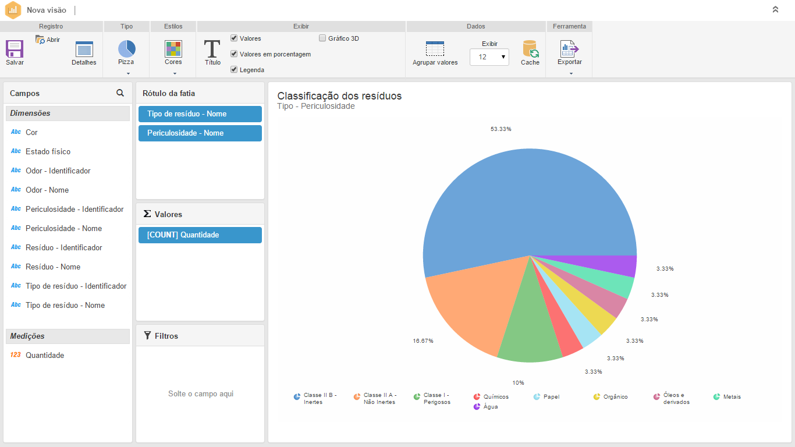Search fields with the Campos magnifier
The height and width of the screenshot is (447, 795).
point(120,93)
